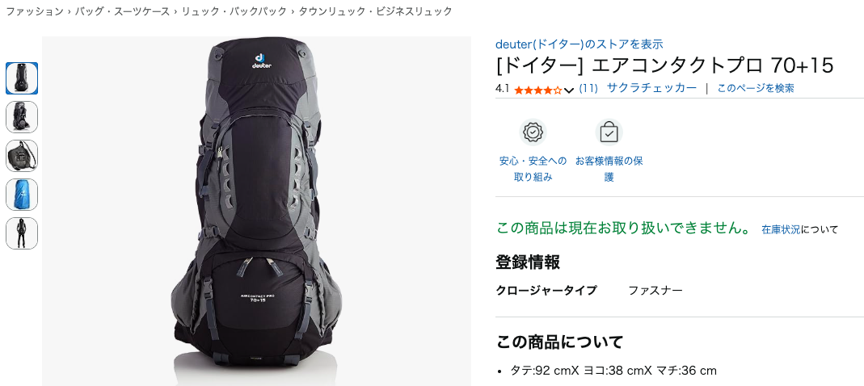Select the first front-view backpack thumbnail

click(x=22, y=78)
